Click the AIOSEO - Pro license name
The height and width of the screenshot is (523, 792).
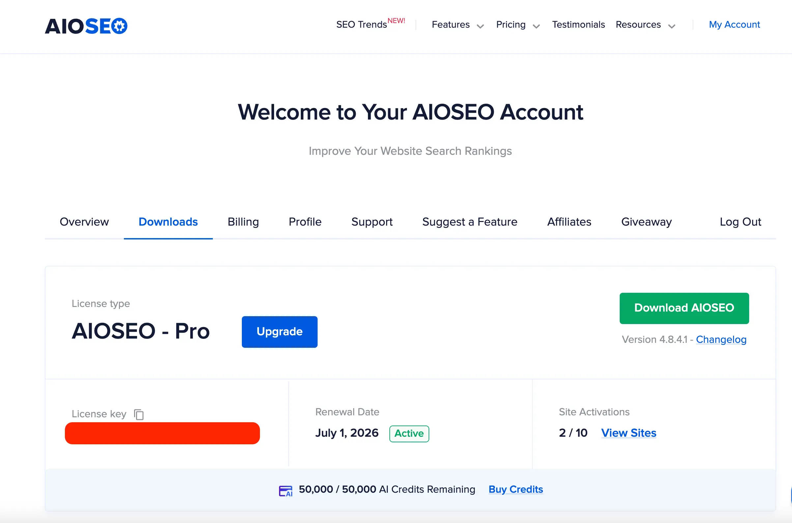[140, 331]
